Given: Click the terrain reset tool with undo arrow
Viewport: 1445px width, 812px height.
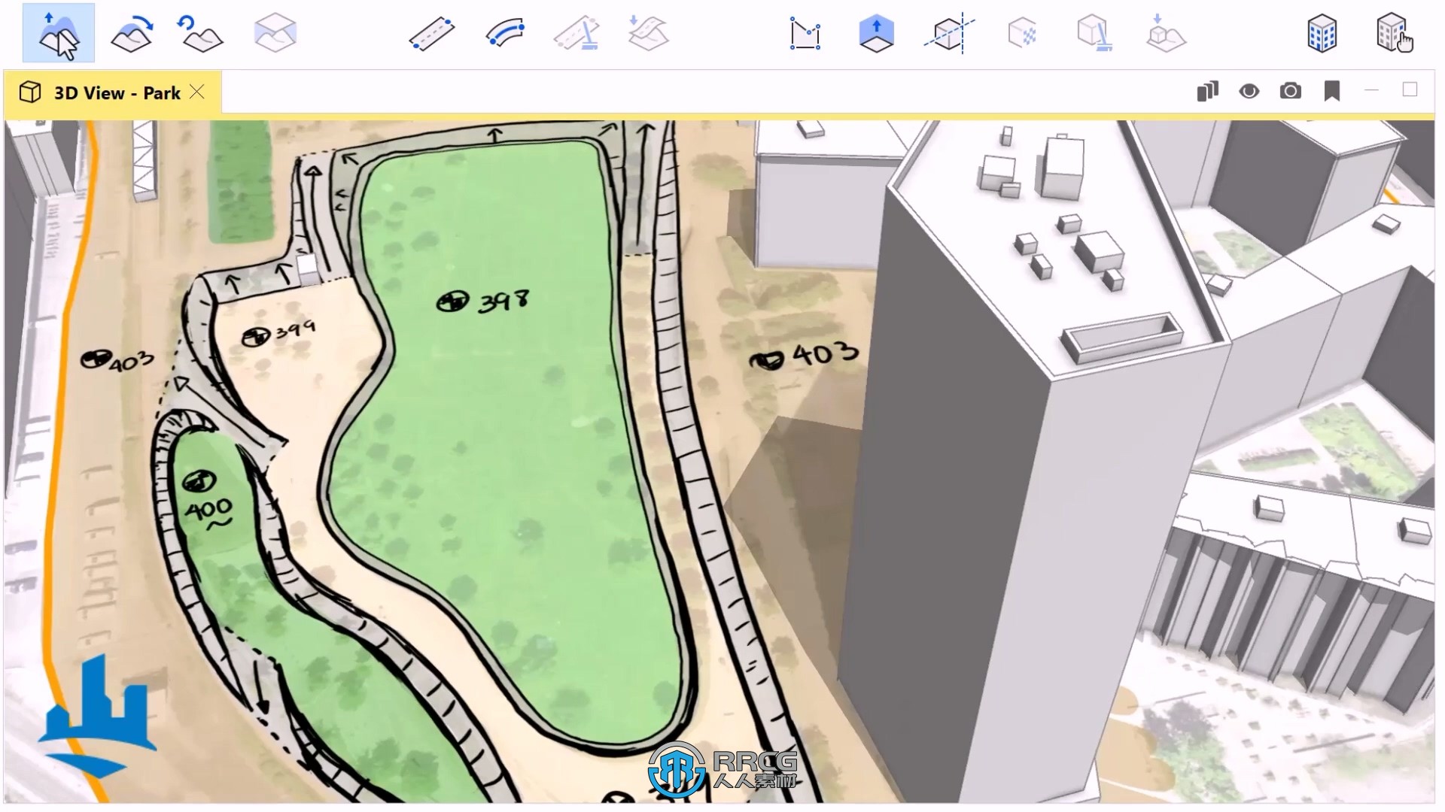Looking at the screenshot, I should click(x=199, y=34).
